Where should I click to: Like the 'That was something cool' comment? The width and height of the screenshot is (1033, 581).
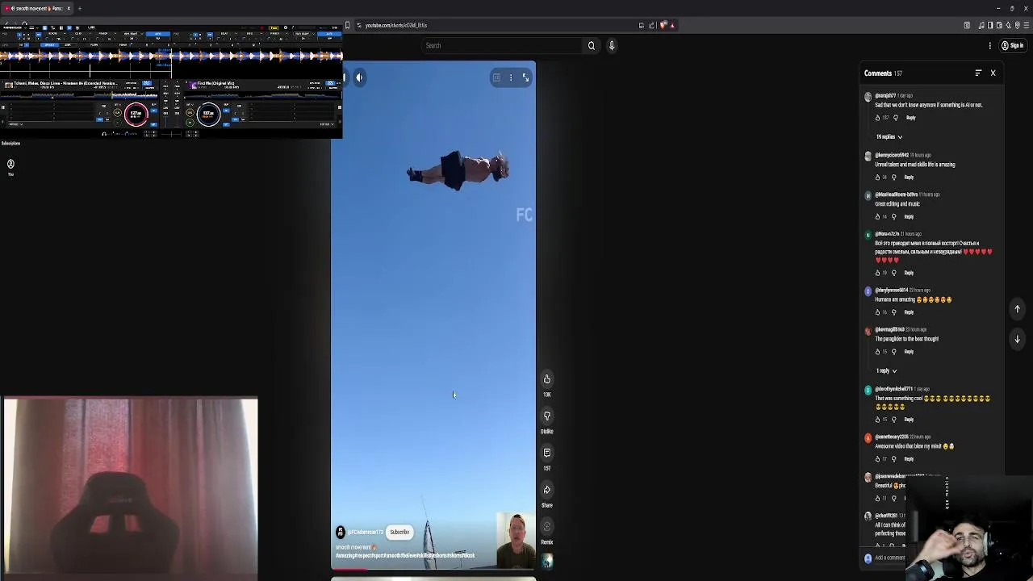(x=878, y=420)
